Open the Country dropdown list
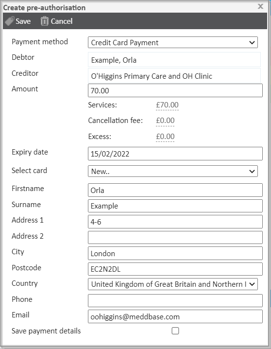 tap(173, 284)
